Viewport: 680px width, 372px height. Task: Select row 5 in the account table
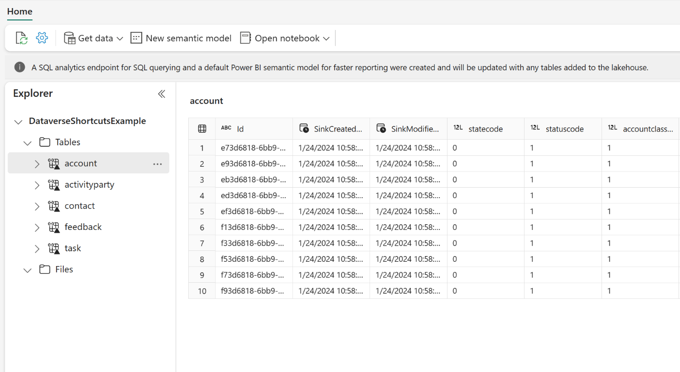click(202, 211)
